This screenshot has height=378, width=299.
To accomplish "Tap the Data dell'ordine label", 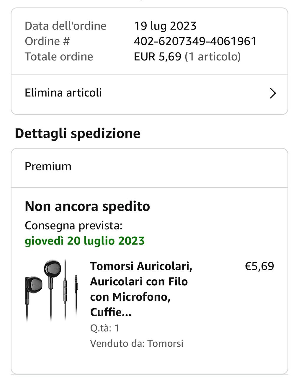I will click(x=66, y=26).
